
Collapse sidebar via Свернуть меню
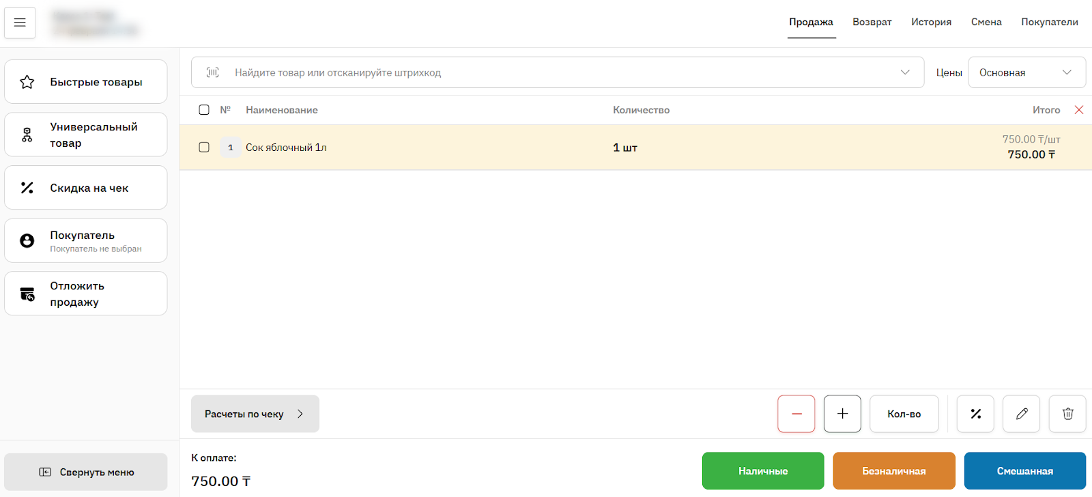pos(86,472)
